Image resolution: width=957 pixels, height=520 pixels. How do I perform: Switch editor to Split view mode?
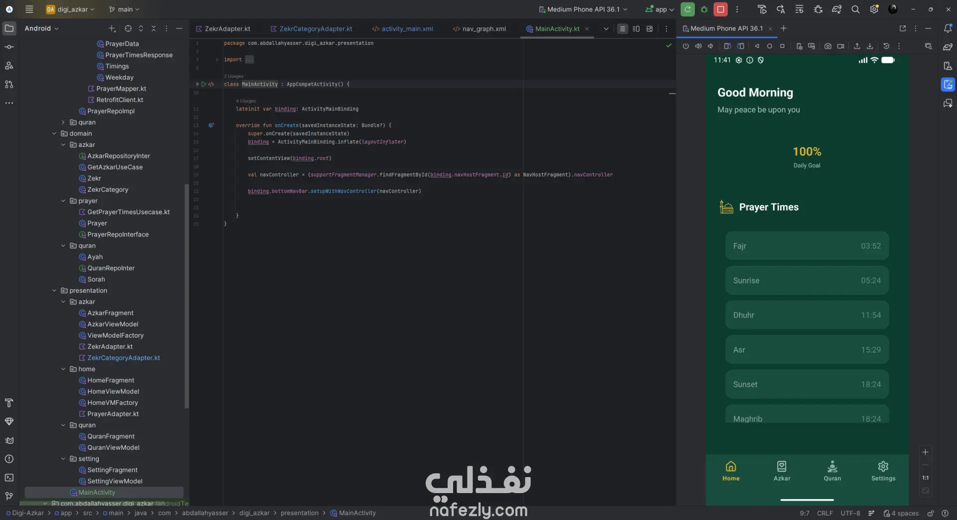point(636,29)
